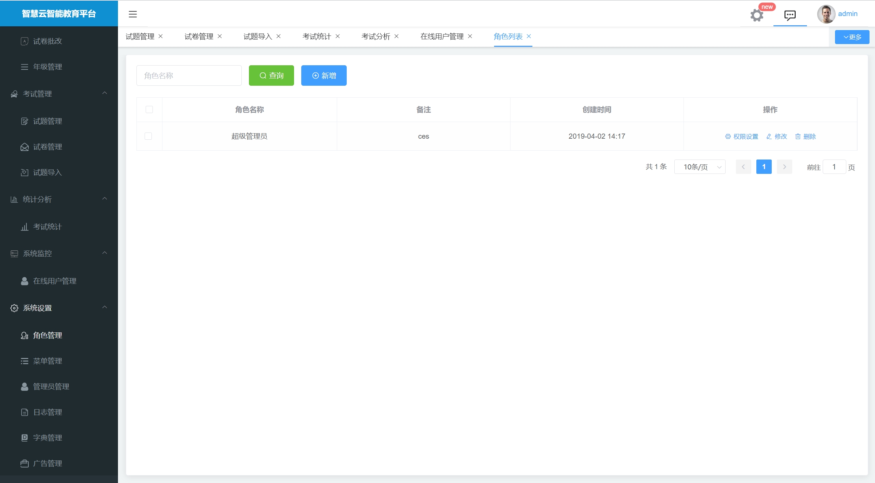Open 字典管理 in sidebar
The height and width of the screenshot is (483, 875).
[48, 438]
